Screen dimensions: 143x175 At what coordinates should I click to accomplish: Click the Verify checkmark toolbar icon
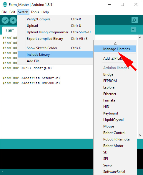coord(5,20)
